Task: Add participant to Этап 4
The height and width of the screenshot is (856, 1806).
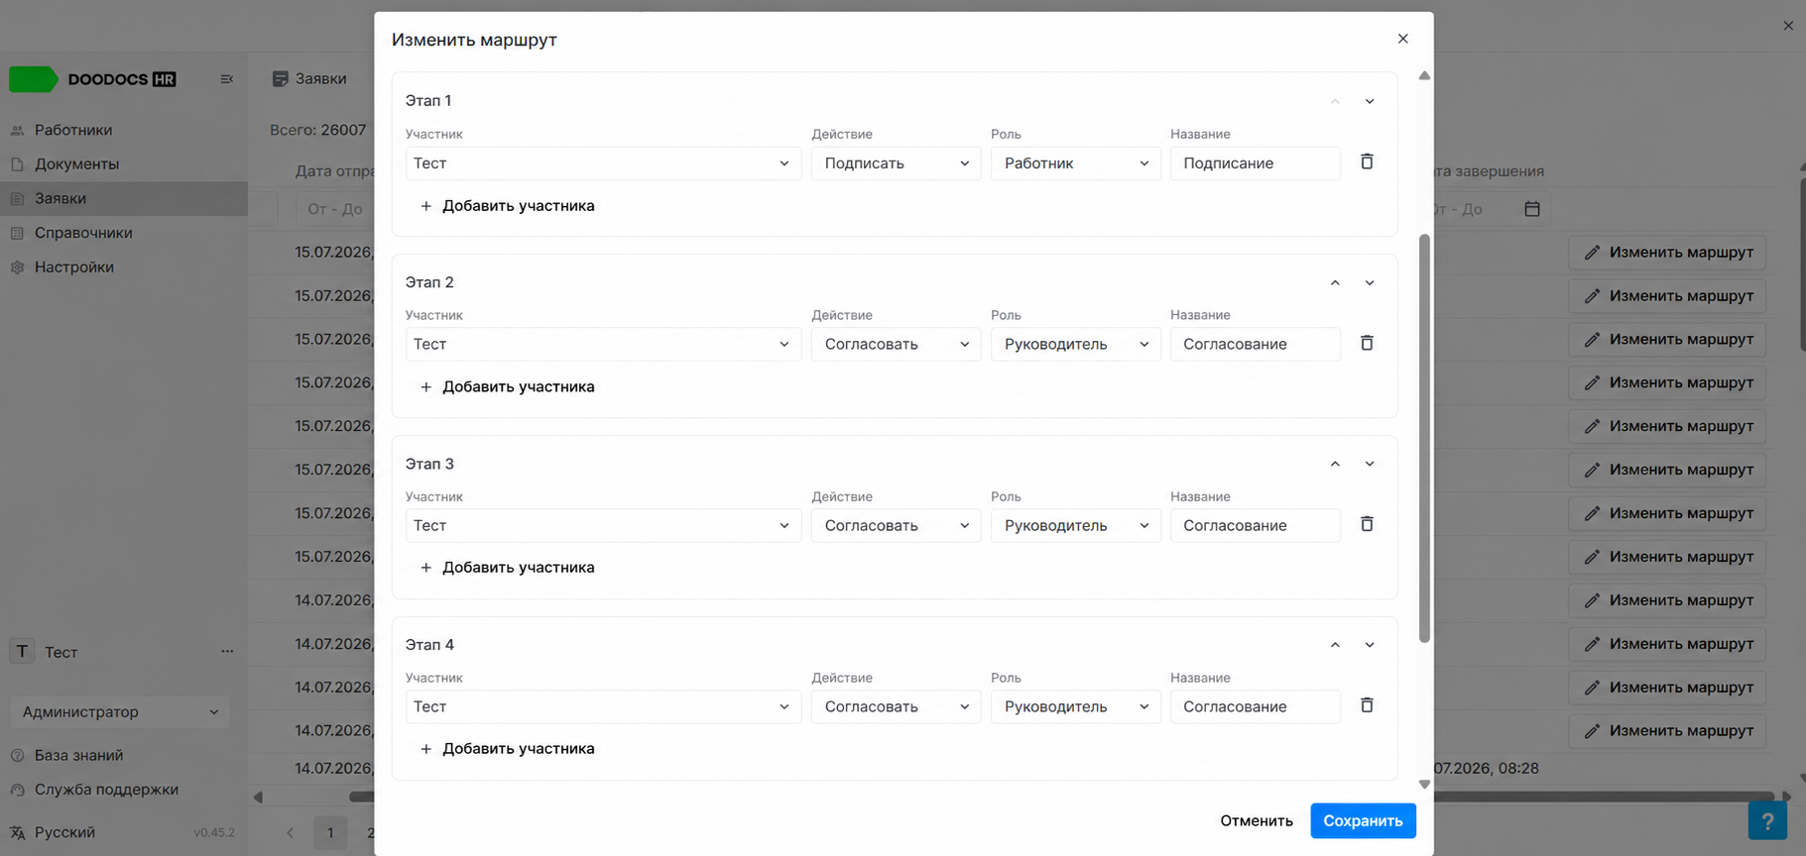Action: (x=507, y=749)
